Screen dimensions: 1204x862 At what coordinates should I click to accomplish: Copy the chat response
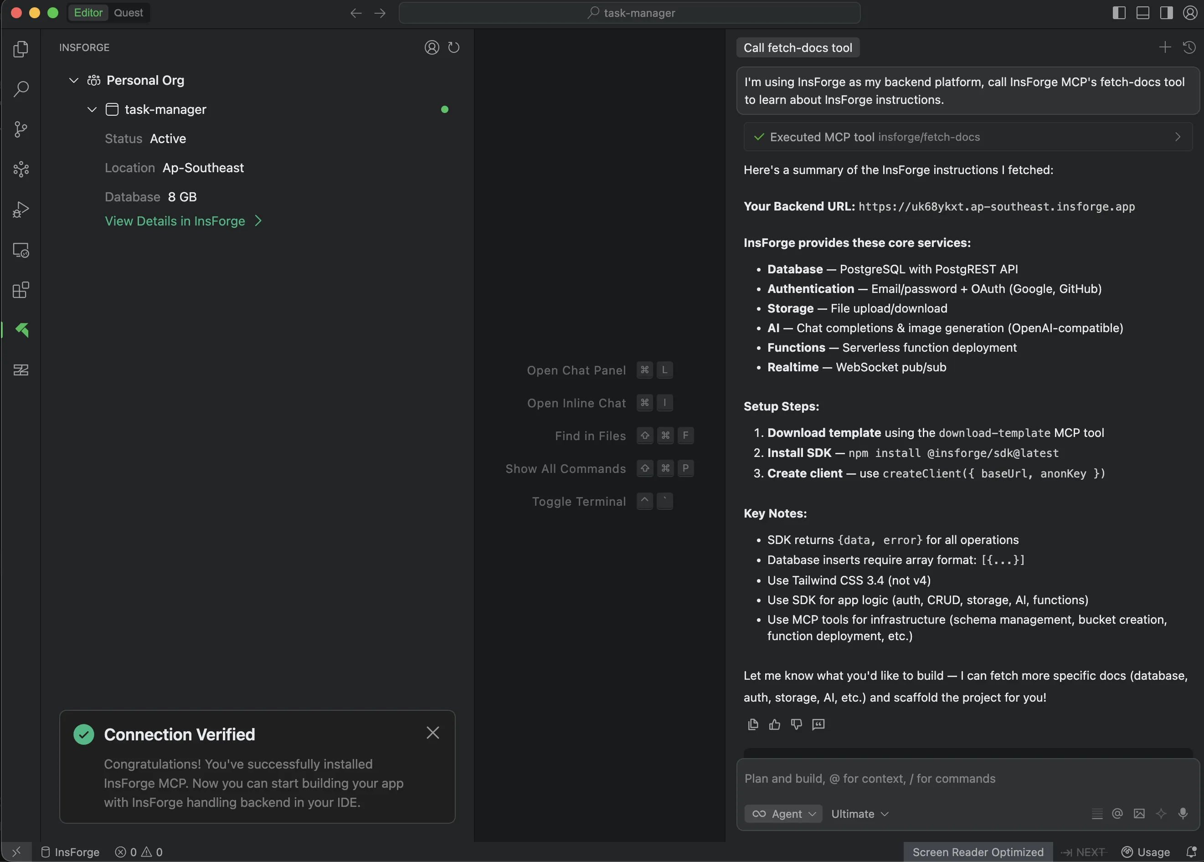tap(753, 724)
